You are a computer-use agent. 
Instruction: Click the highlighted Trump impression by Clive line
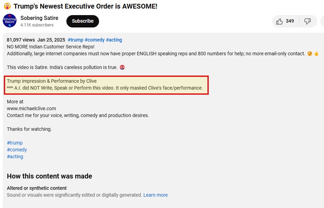(52, 81)
